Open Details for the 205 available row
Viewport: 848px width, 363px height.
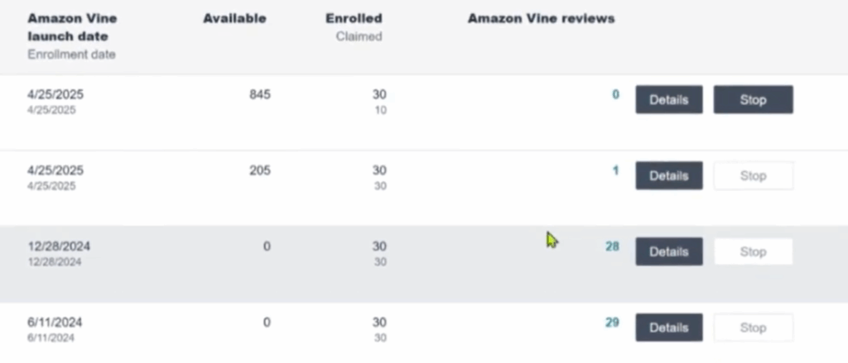pos(668,176)
